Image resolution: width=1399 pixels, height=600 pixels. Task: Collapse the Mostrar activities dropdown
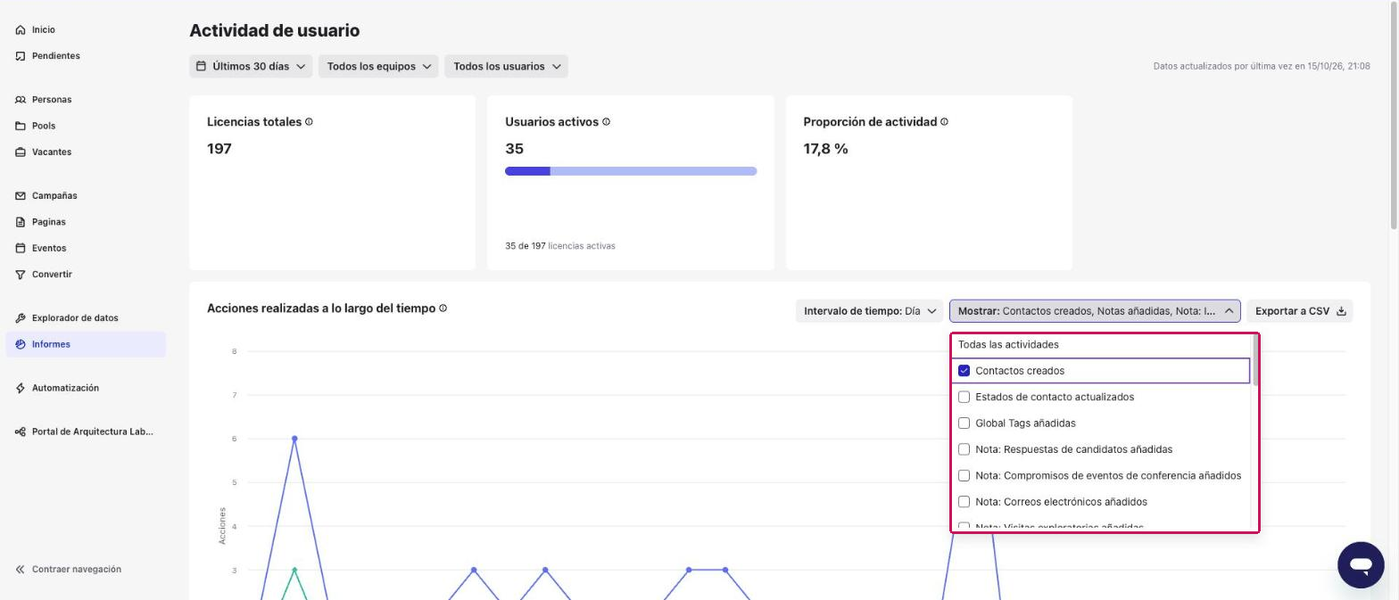[1095, 311]
